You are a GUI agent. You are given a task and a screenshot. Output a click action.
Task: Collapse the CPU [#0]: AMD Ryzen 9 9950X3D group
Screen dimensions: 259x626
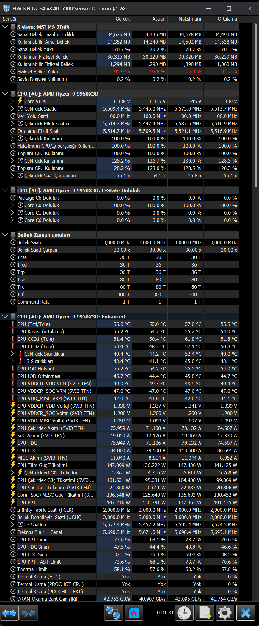pos(5,94)
